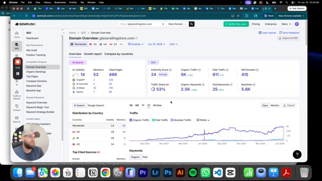Pause the recording overlay
Viewport: 322px width, 181px height.
[x=18, y=73]
